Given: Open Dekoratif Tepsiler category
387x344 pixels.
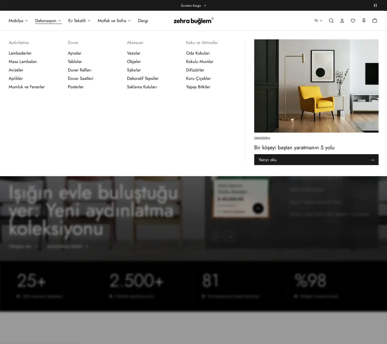Looking at the screenshot, I should coord(143,78).
